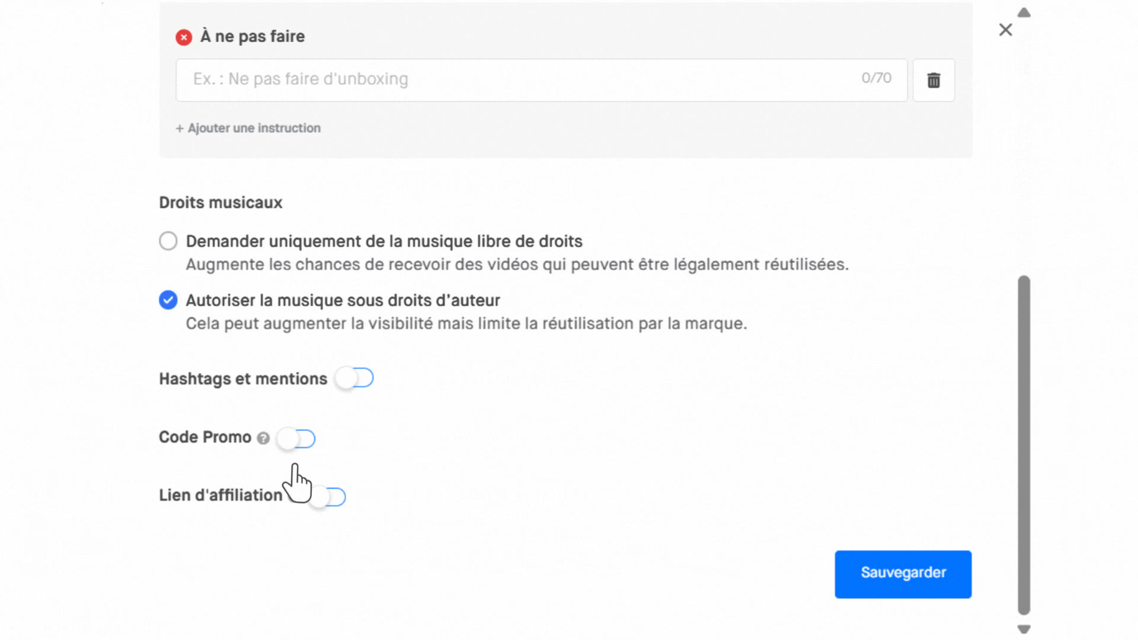
Task: Select "Autoriser la musique sous droits d'auteur" radio
Action: 168,300
